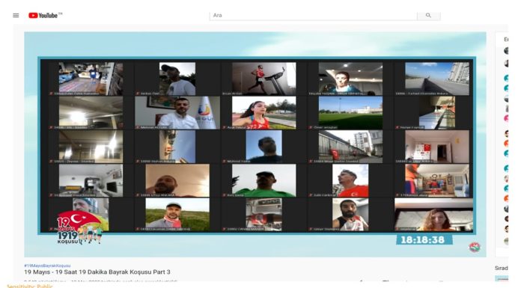The width and height of the screenshot is (521, 288).
Task: Click the 19 Mayıs 1919 Koşusu logo overlay
Action: pyautogui.click(x=79, y=228)
